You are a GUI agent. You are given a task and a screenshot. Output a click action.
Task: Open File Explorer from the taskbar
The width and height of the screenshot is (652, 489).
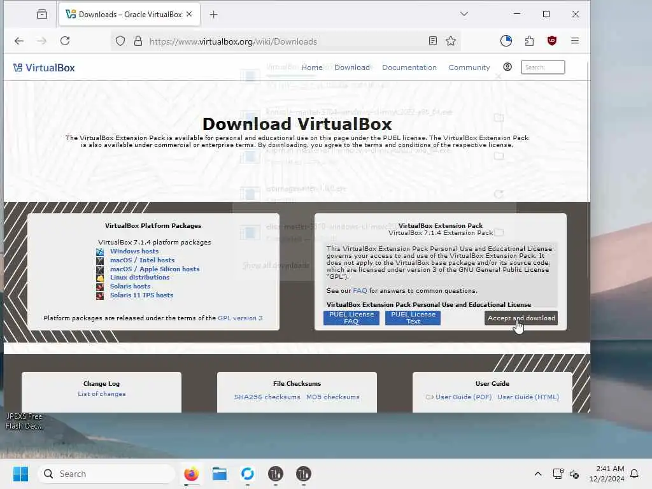tap(220, 474)
